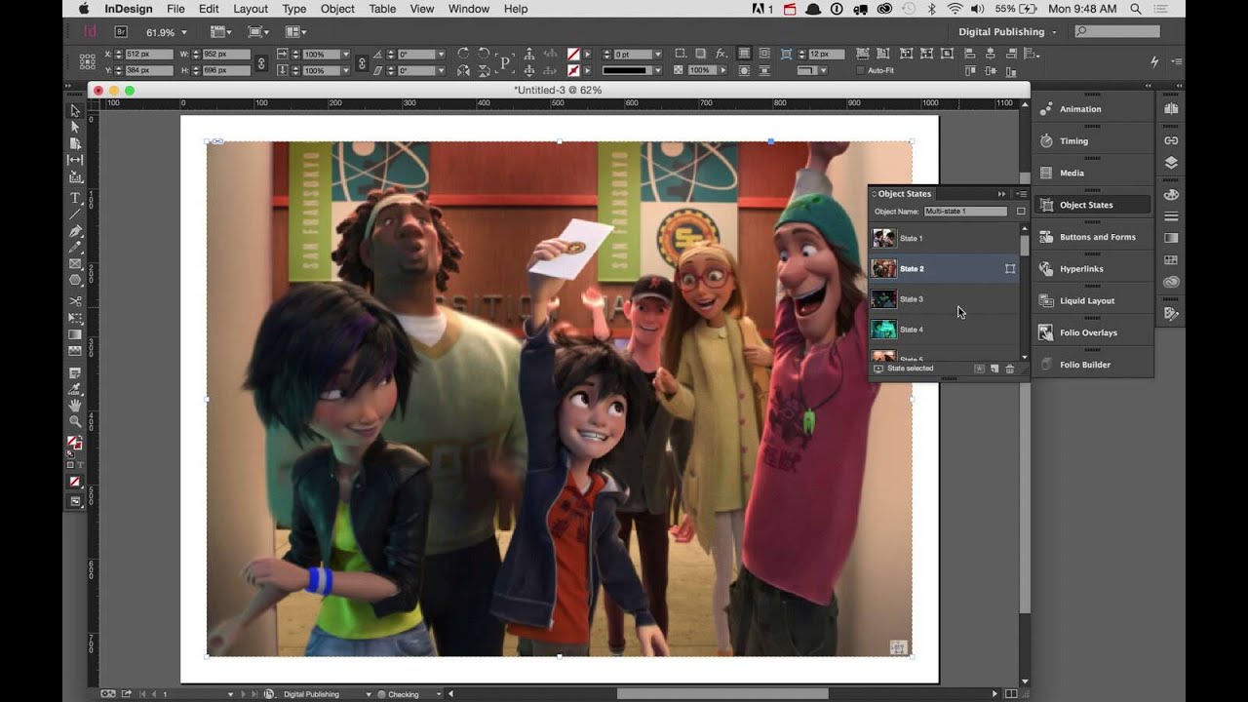Image resolution: width=1248 pixels, height=702 pixels.
Task: Open the Type menu
Action: [x=294, y=9]
